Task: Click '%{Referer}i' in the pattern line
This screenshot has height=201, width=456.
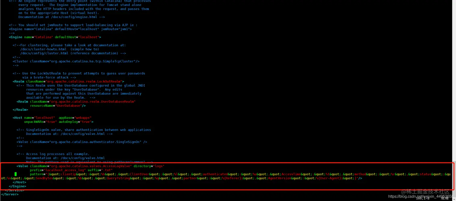Action: pos(232,178)
